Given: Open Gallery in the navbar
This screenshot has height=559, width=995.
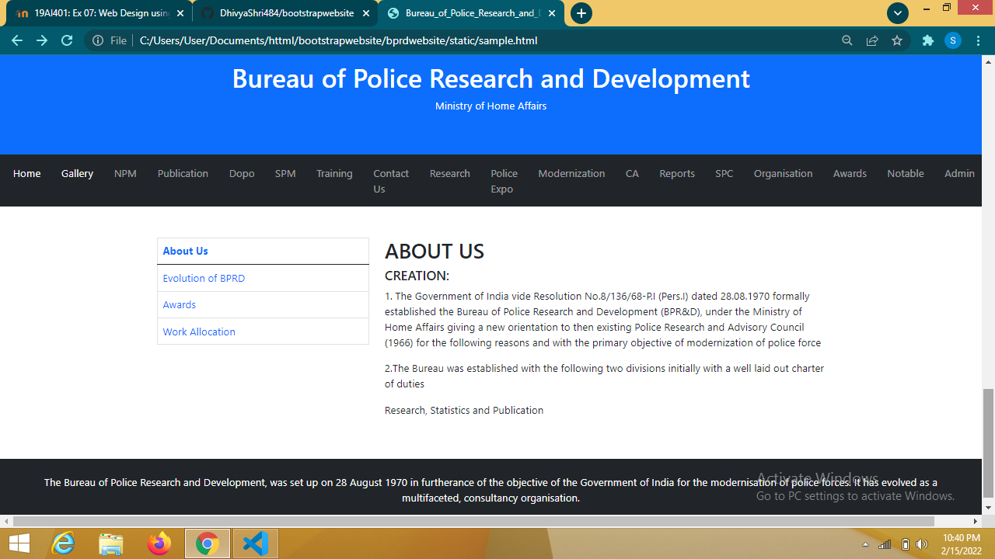Looking at the screenshot, I should [77, 173].
